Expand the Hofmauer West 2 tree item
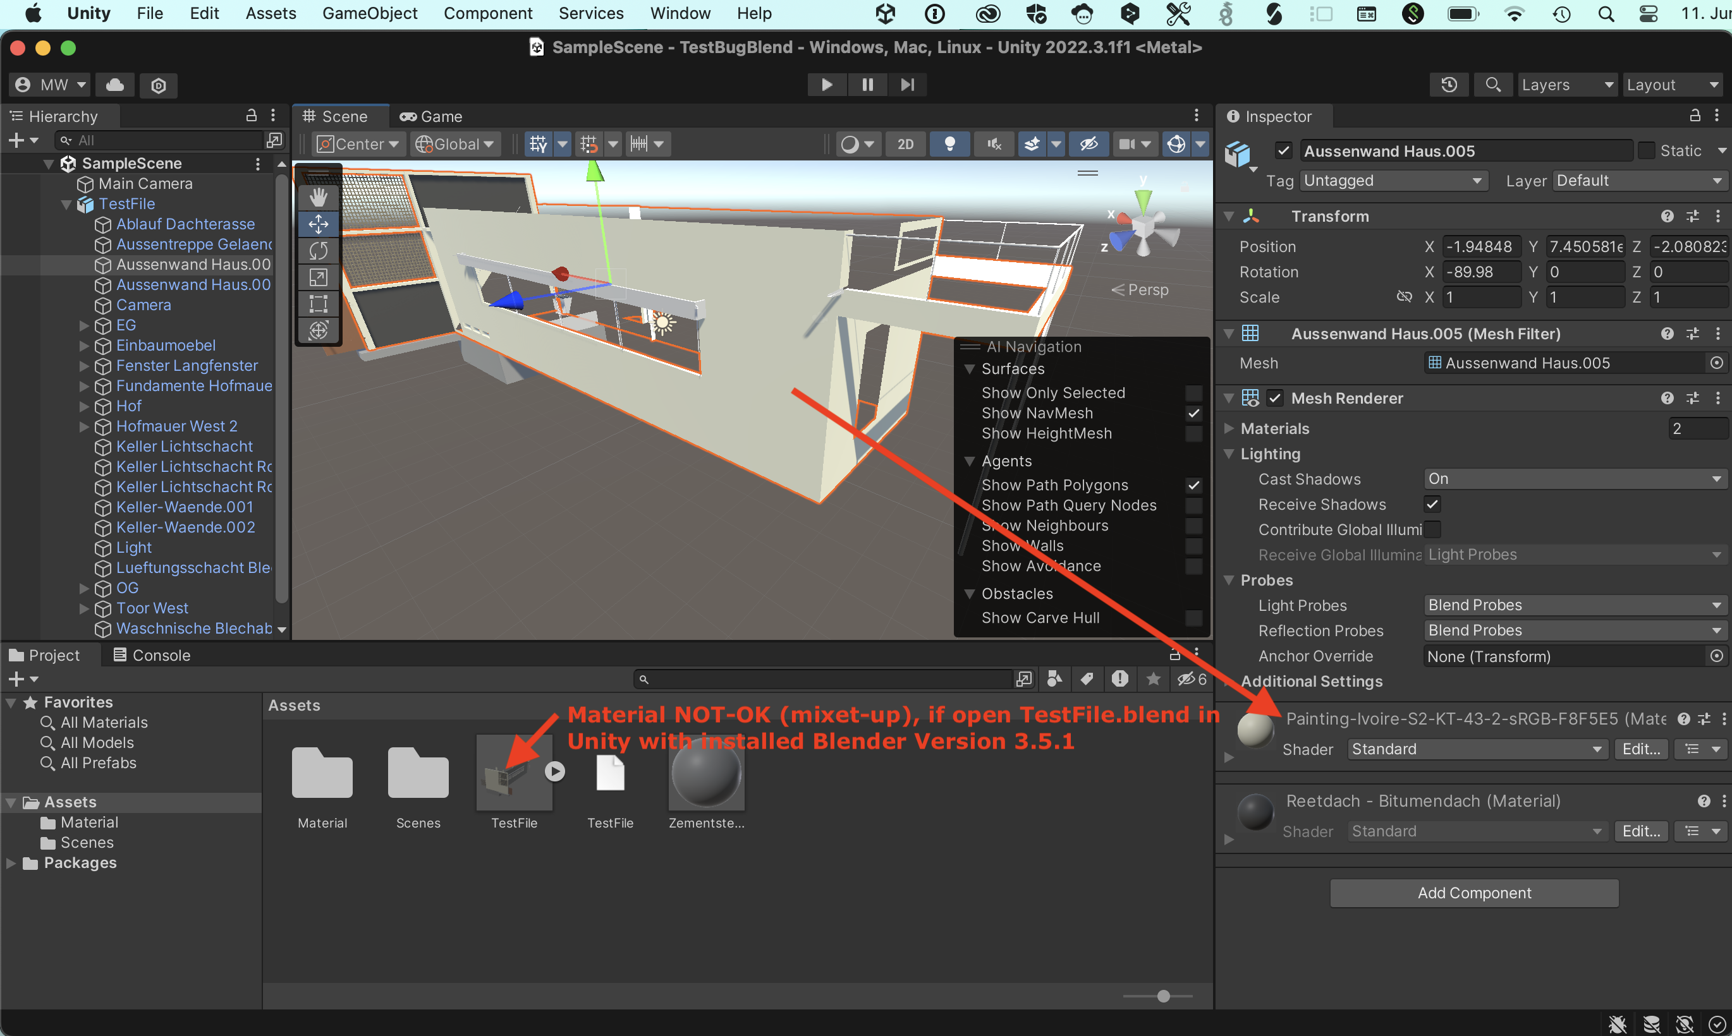 coord(84,426)
